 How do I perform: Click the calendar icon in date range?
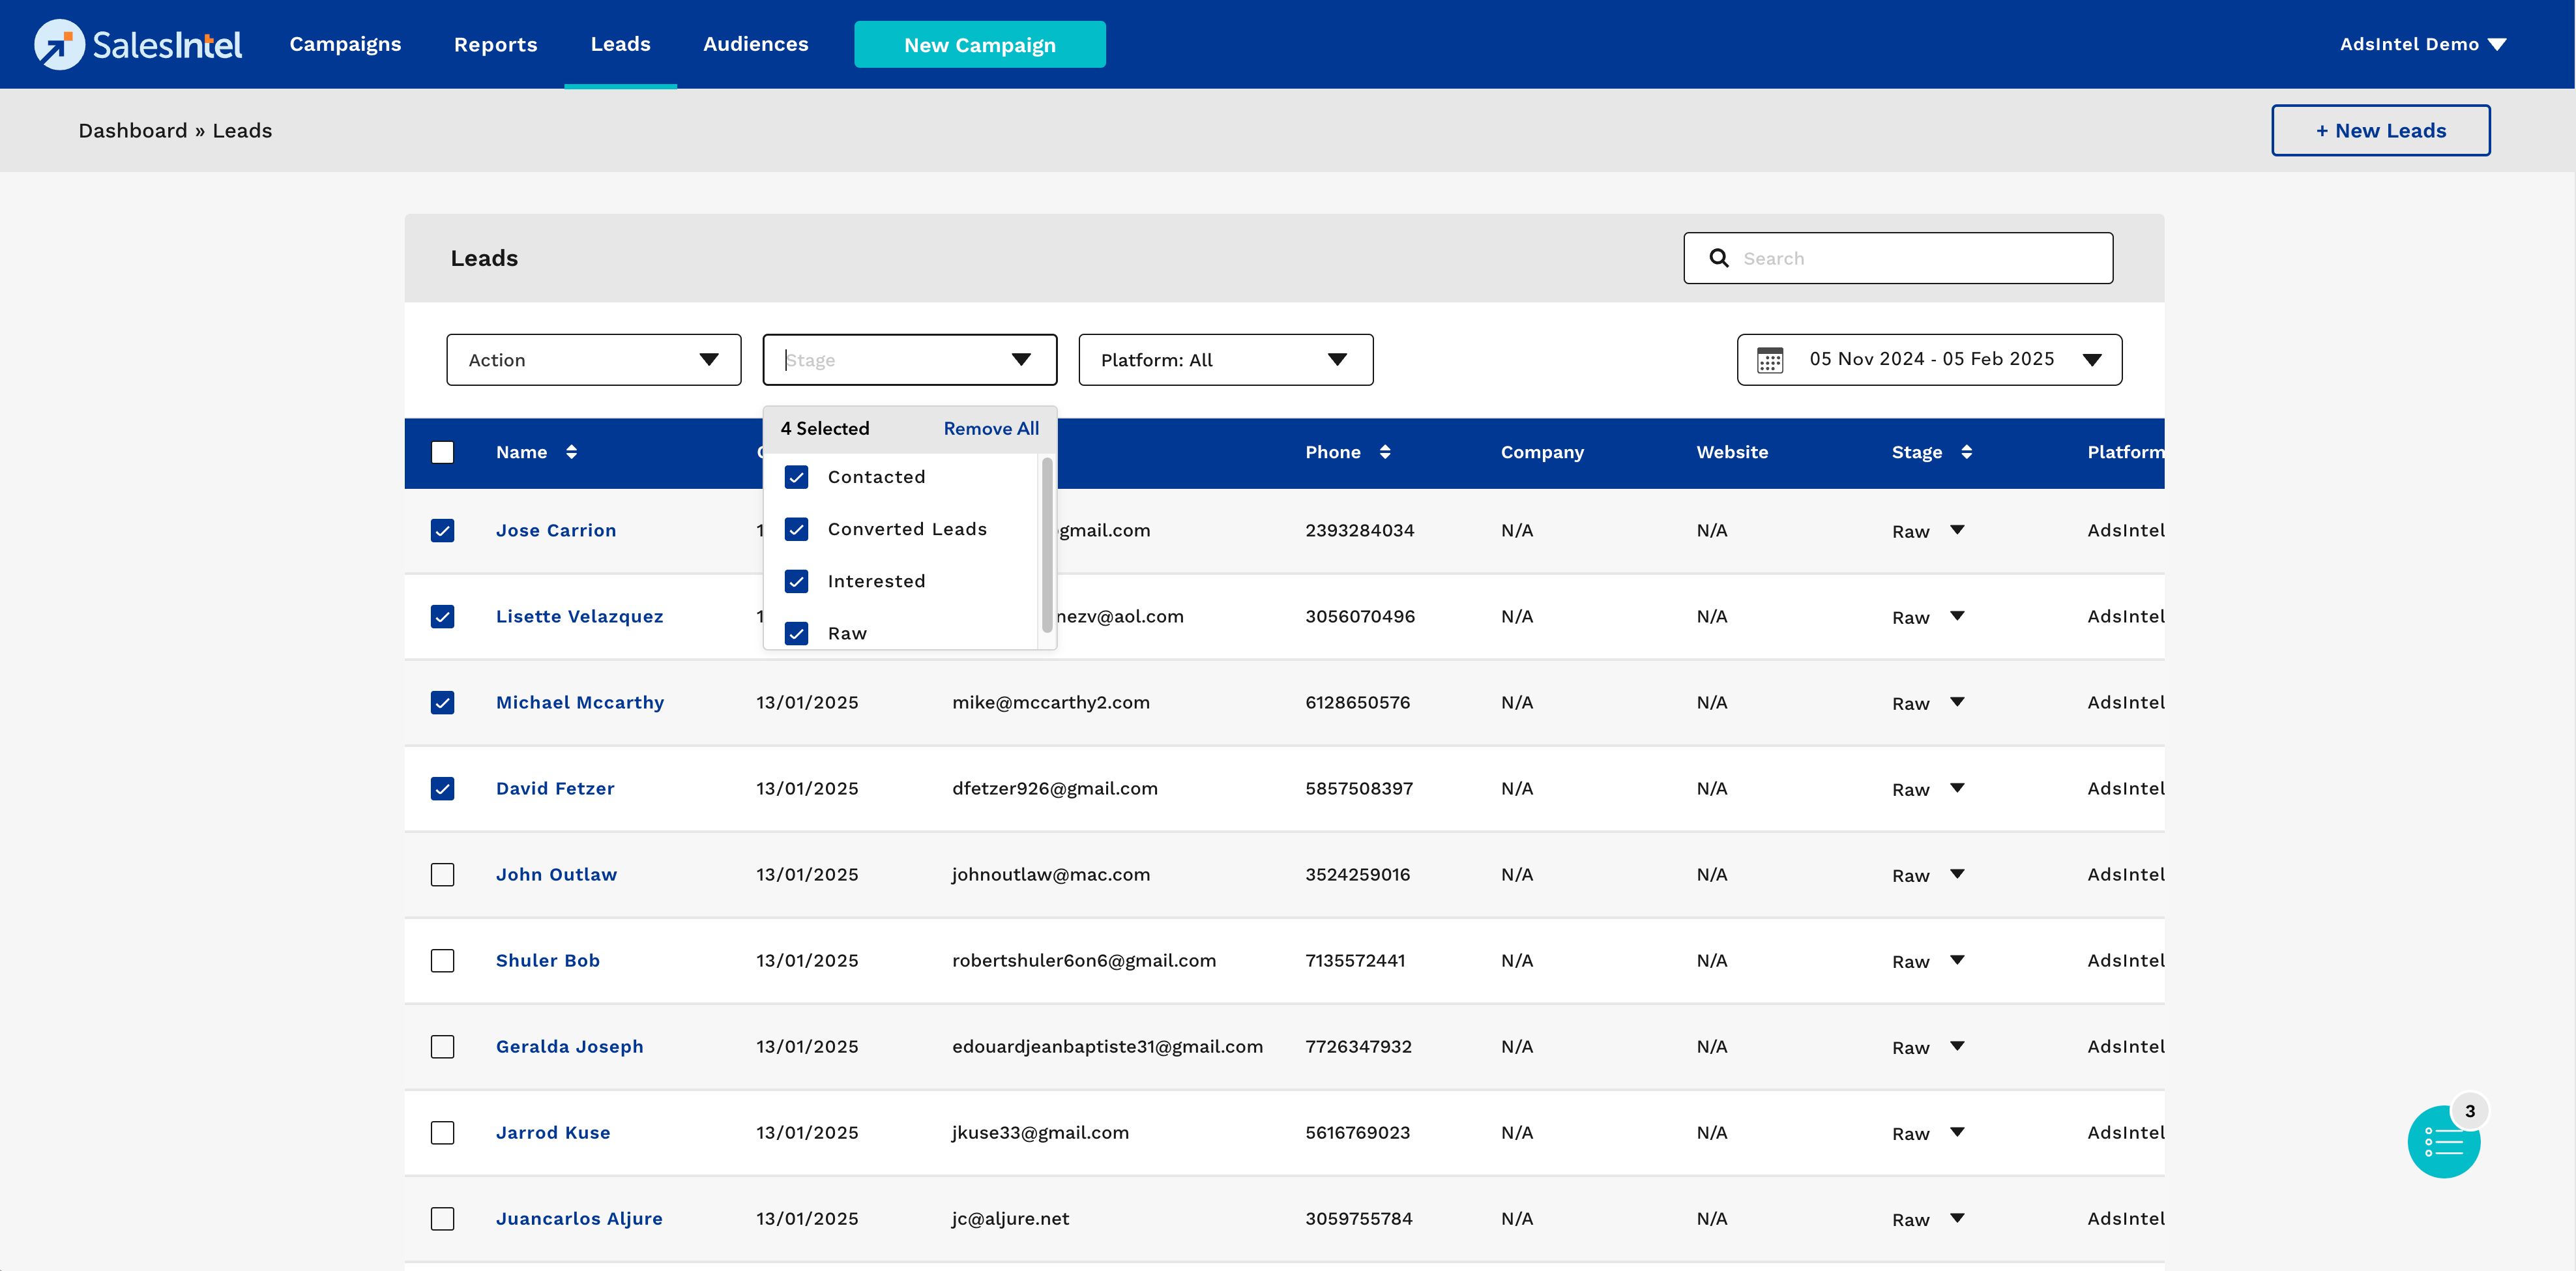(x=1769, y=360)
